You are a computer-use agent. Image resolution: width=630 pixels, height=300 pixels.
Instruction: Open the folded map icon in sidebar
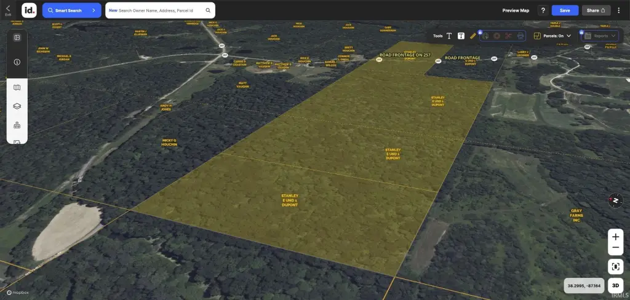pyautogui.click(x=17, y=87)
